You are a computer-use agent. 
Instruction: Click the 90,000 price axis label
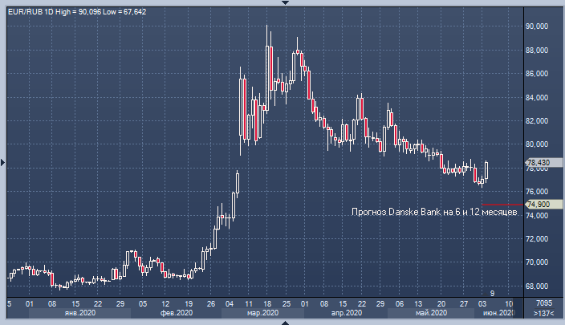[x=537, y=26]
